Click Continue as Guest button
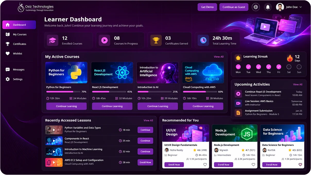The width and height of the screenshot is (311, 175). tap(234, 7)
